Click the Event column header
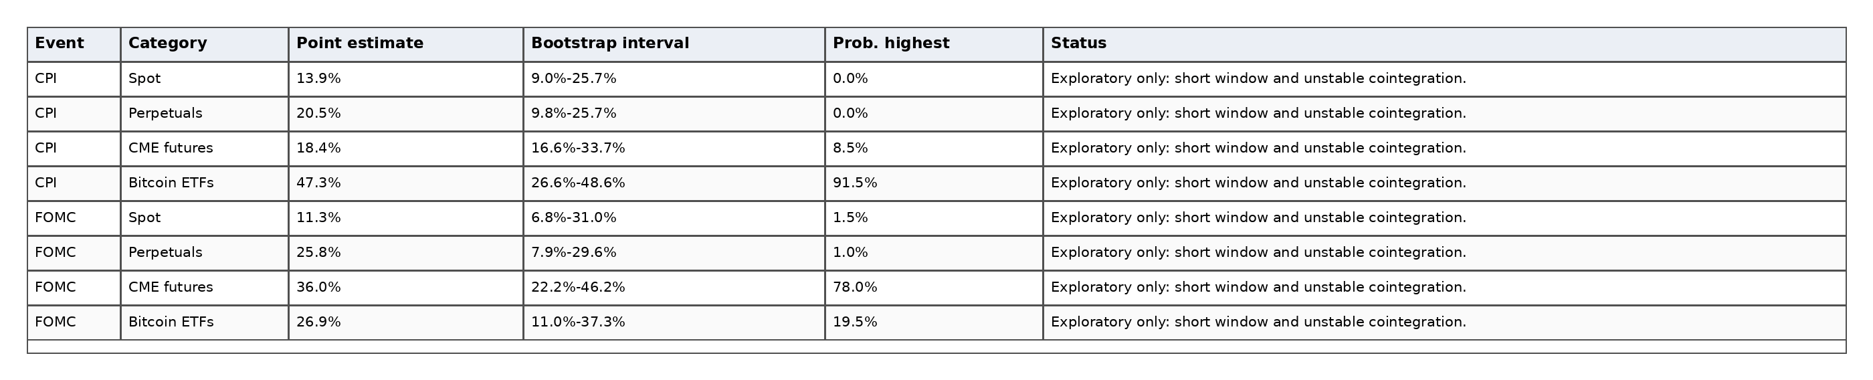Image resolution: width=1873 pixels, height=380 pixels. (x=74, y=44)
